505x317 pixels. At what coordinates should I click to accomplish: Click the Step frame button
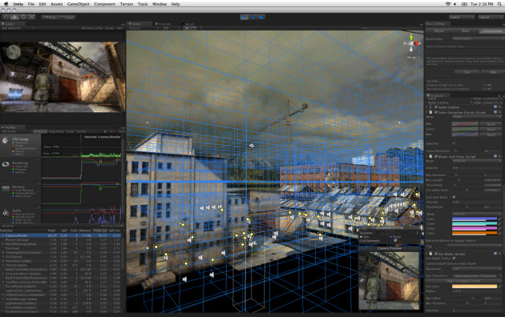tap(261, 17)
